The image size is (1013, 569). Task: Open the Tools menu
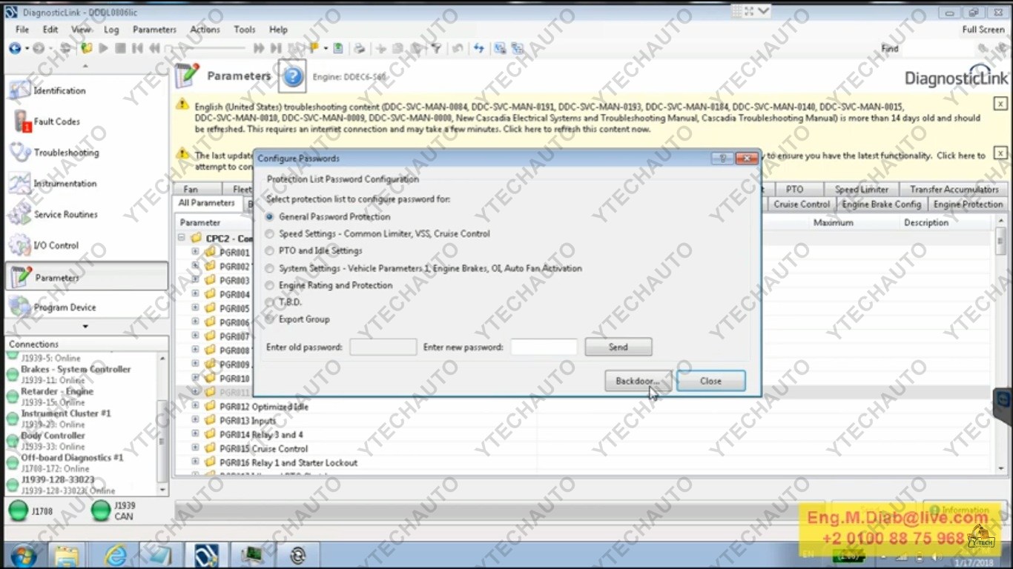click(x=245, y=30)
